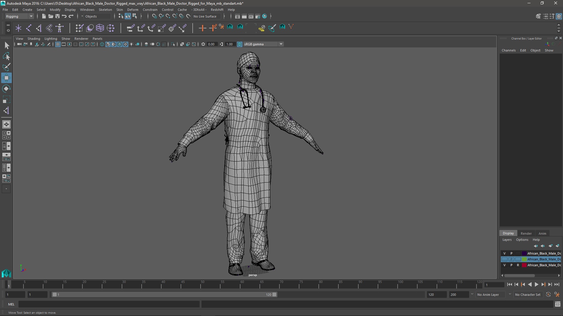Viewport: 563px width, 316px height.
Task: Create a new empty display layer
Action: coord(550,246)
